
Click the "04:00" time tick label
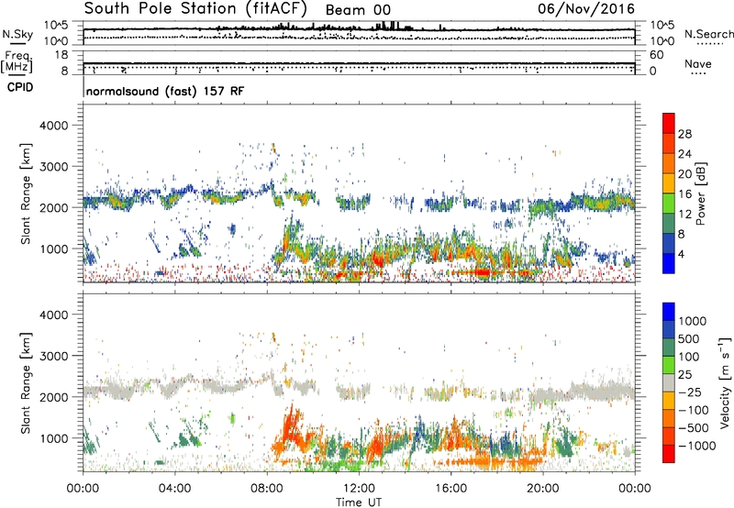174,489
